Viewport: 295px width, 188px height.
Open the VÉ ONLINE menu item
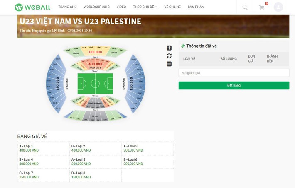pos(172,7)
